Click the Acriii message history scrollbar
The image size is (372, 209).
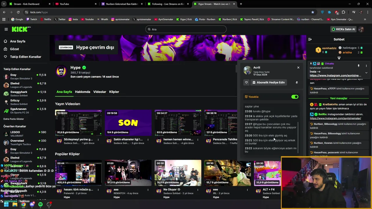click(298, 138)
